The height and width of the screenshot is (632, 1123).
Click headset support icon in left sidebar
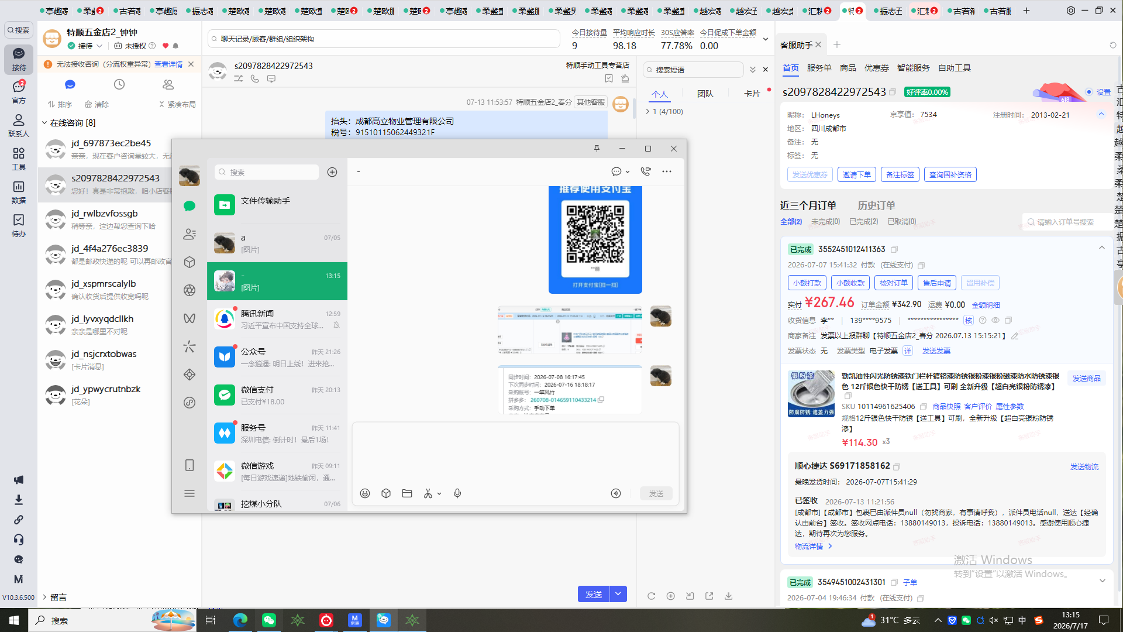(19, 540)
